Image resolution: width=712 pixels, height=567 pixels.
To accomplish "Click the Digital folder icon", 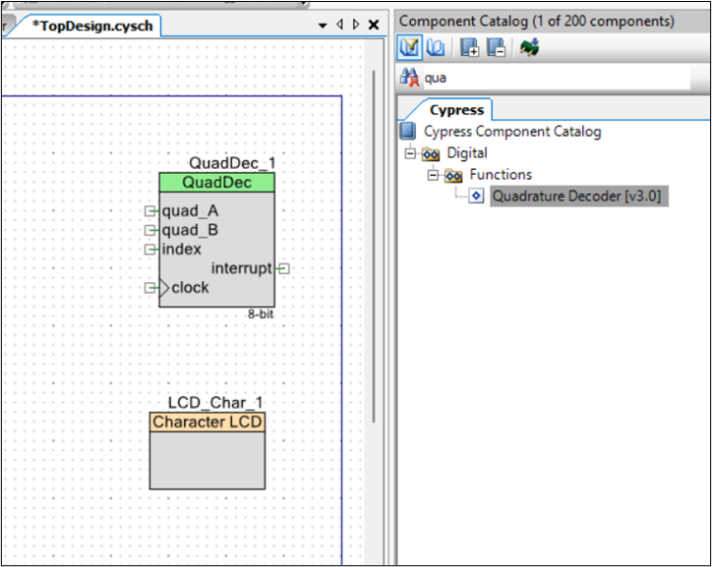I will [430, 153].
